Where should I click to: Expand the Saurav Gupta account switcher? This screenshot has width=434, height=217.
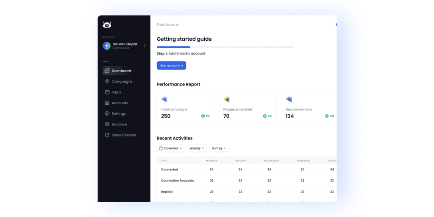pos(145,46)
